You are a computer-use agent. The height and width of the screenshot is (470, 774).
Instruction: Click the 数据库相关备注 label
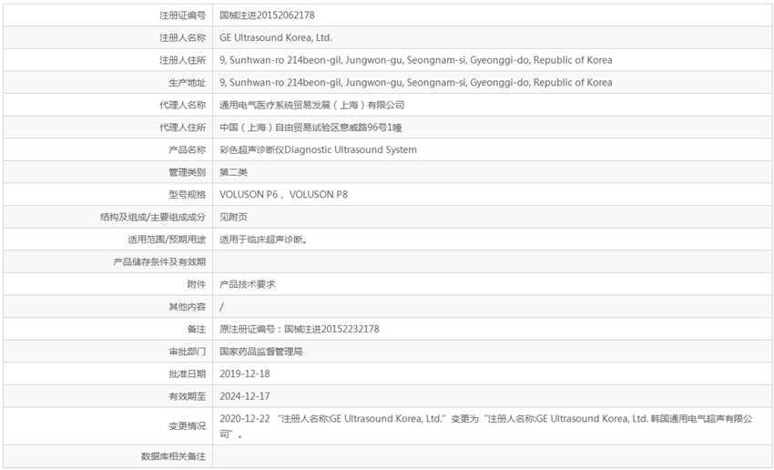click(x=173, y=456)
